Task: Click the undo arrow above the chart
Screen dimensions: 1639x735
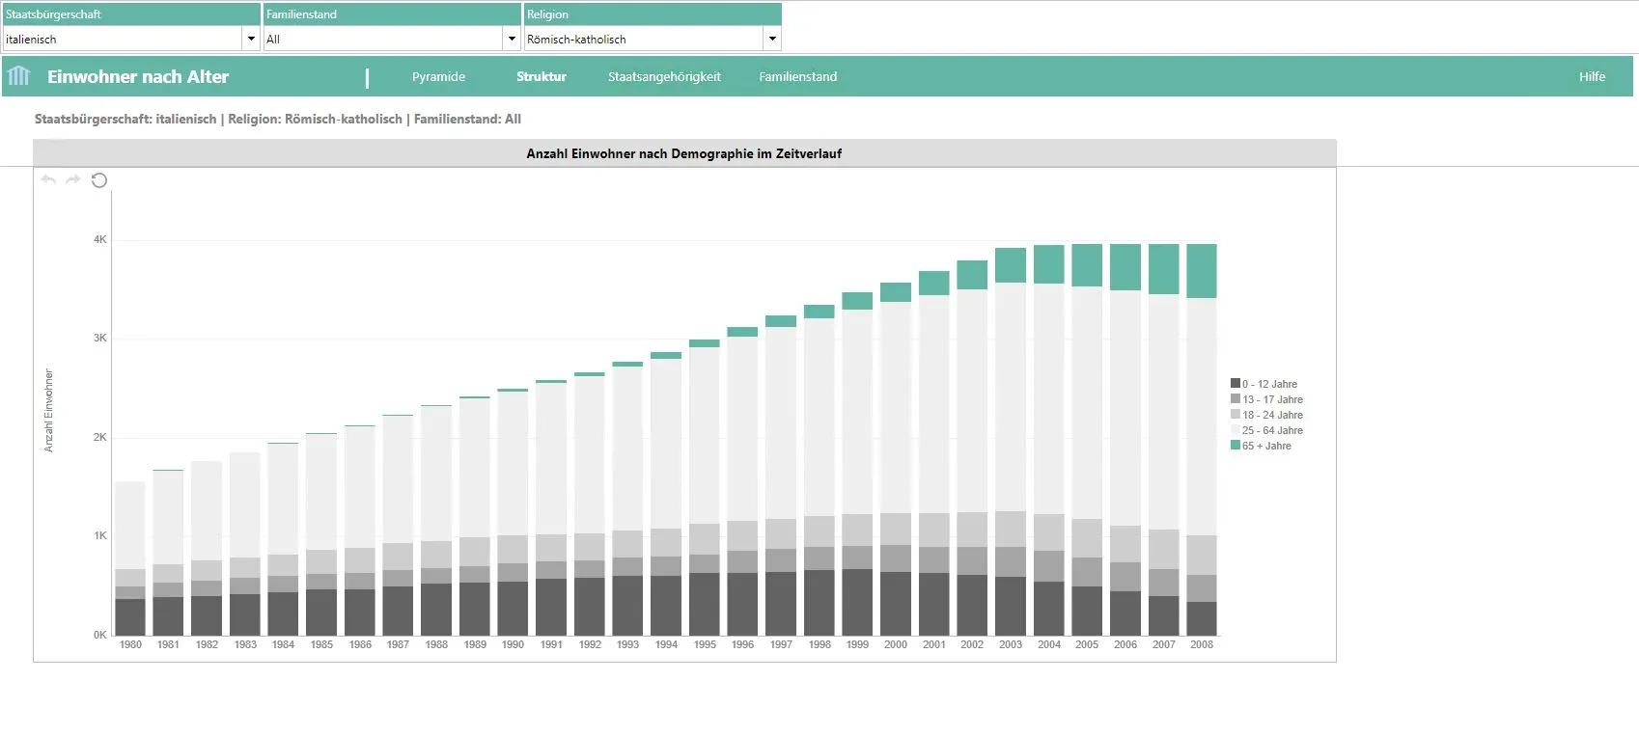Action: pos(48,180)
